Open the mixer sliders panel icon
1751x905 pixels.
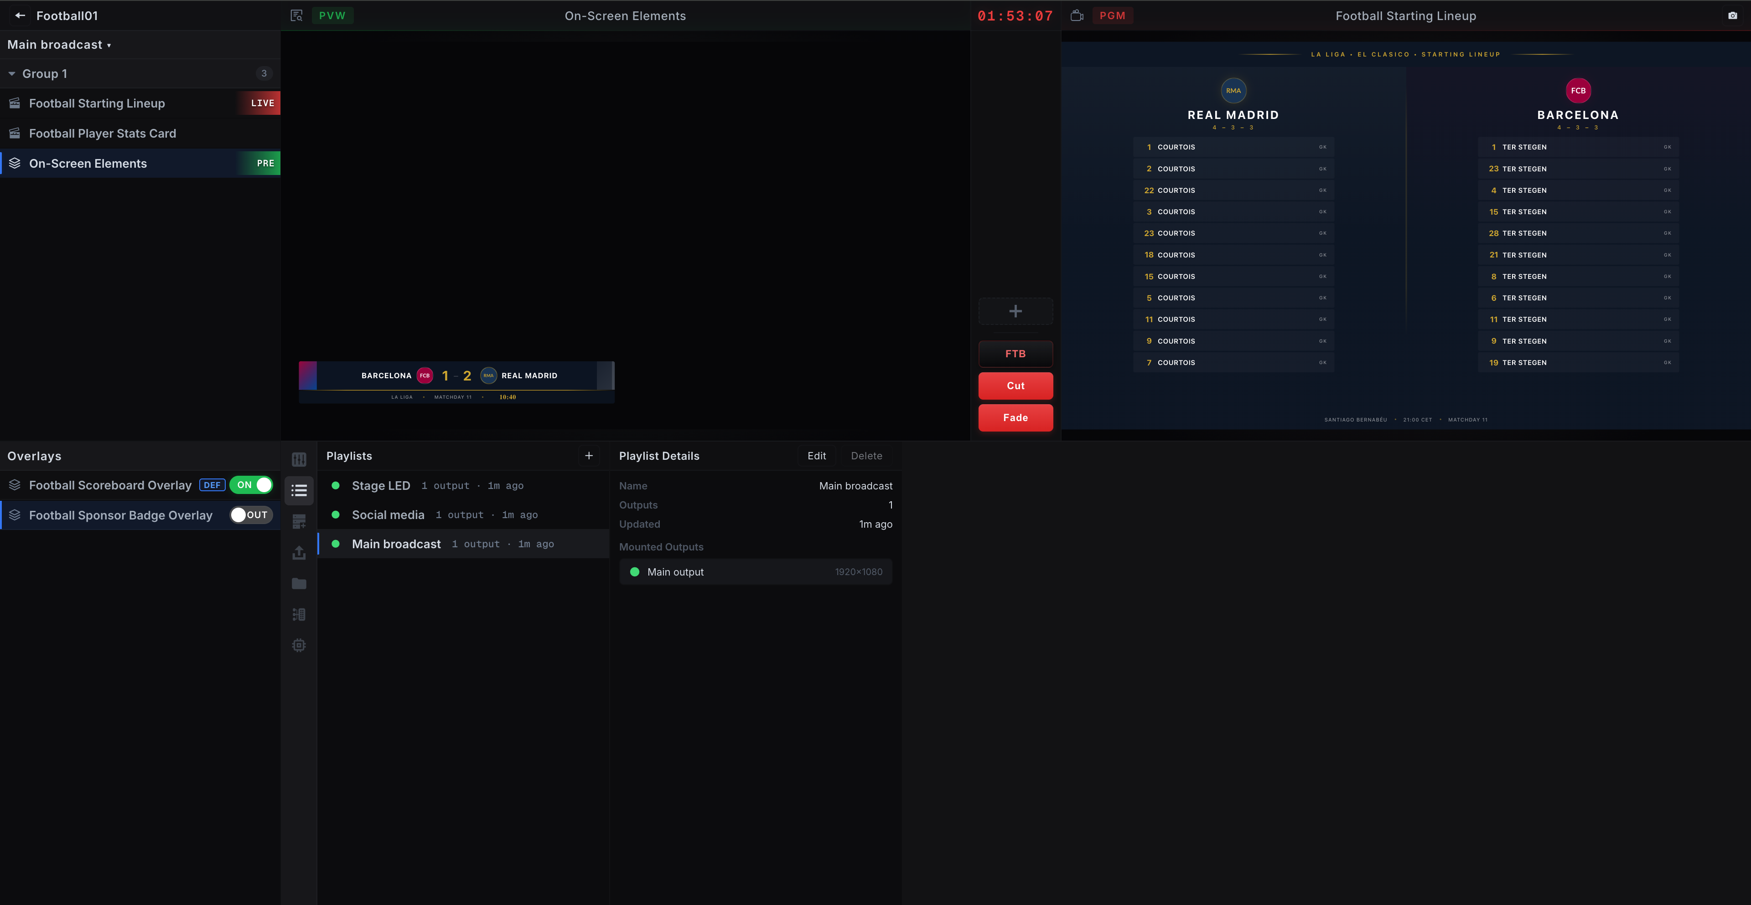[x=299, y=459]
